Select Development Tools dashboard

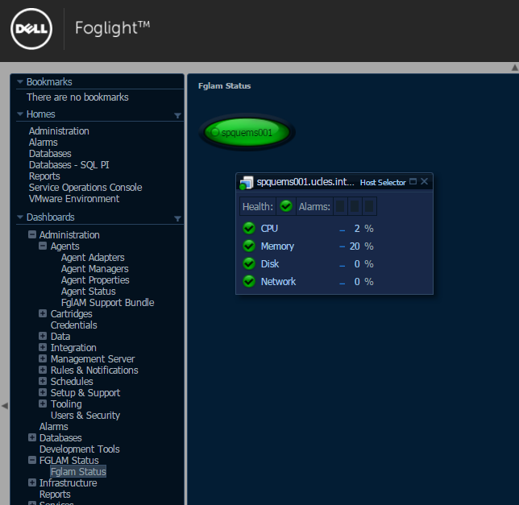(80, 449)
